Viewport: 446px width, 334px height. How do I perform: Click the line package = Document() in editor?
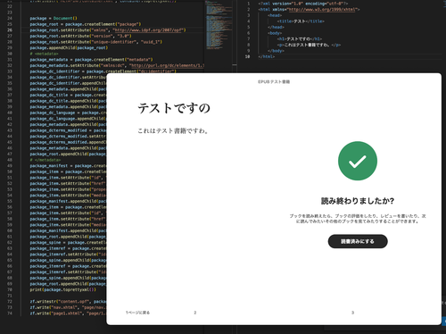(54, 18)
